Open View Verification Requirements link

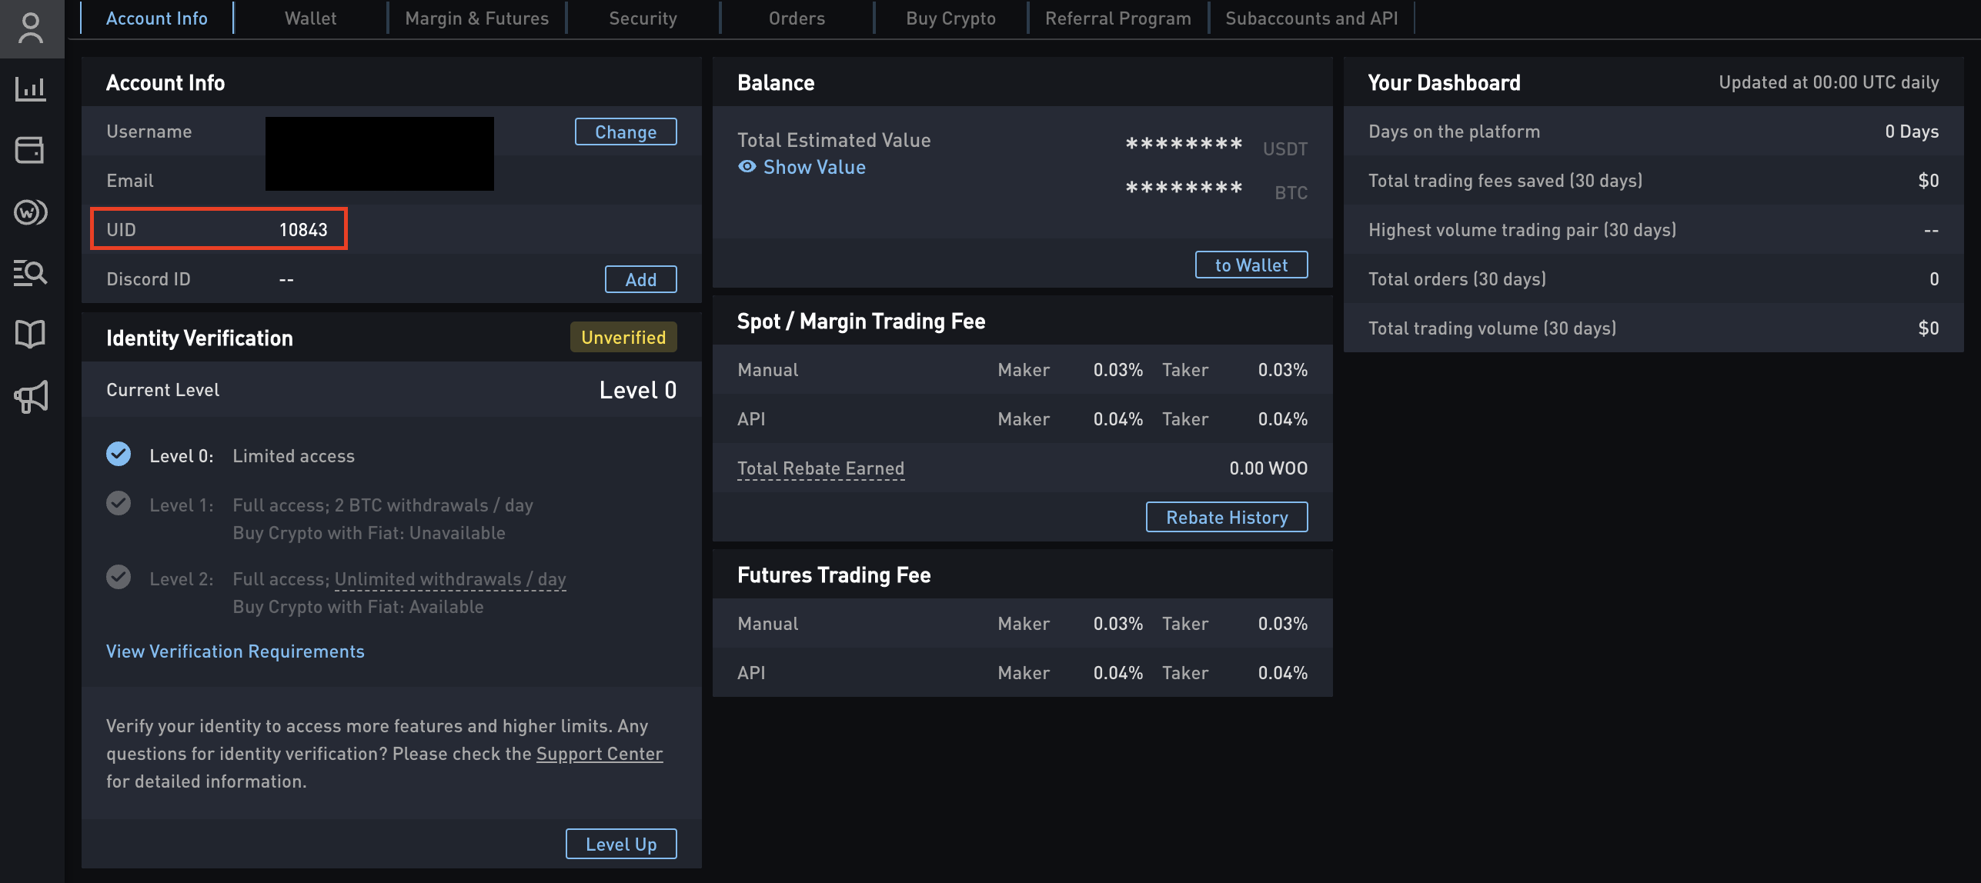tap(236, 651)
